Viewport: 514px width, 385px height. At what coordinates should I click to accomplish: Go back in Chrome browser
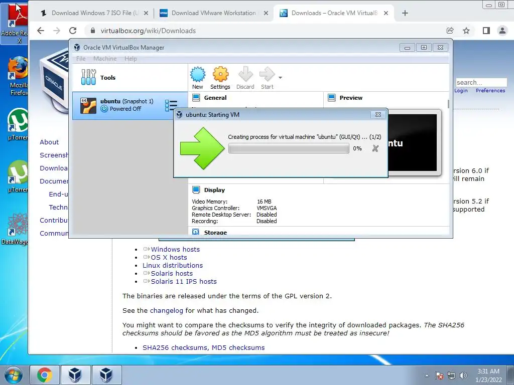point(41,31)
